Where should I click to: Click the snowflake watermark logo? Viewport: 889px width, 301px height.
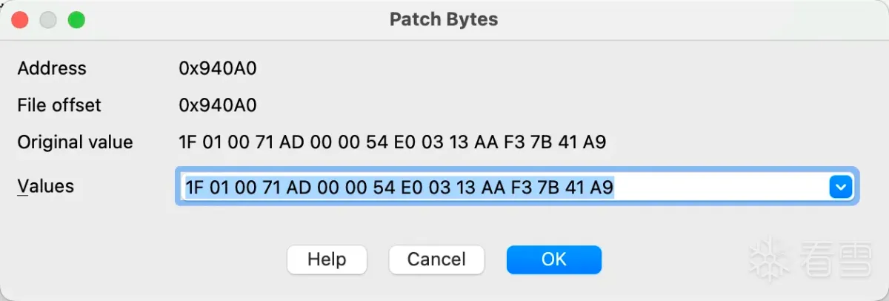tap(769, 259)
